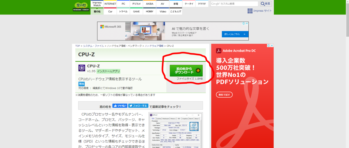This screenshot has width=349, height=148.
Task: Click the 検索 search button
Action: click(x=266, y=4)
